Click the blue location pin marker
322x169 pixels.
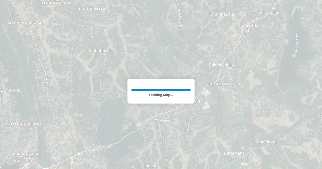pos(56,160)
